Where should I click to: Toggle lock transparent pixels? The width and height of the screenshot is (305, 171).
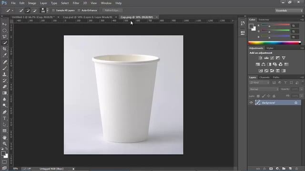(258, 96)
